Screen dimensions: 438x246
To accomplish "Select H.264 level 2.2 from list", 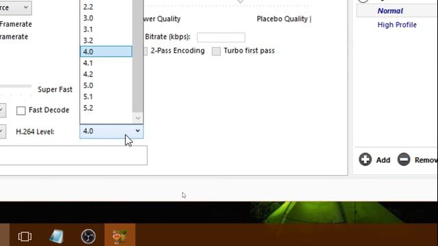I will click(106, 7).
